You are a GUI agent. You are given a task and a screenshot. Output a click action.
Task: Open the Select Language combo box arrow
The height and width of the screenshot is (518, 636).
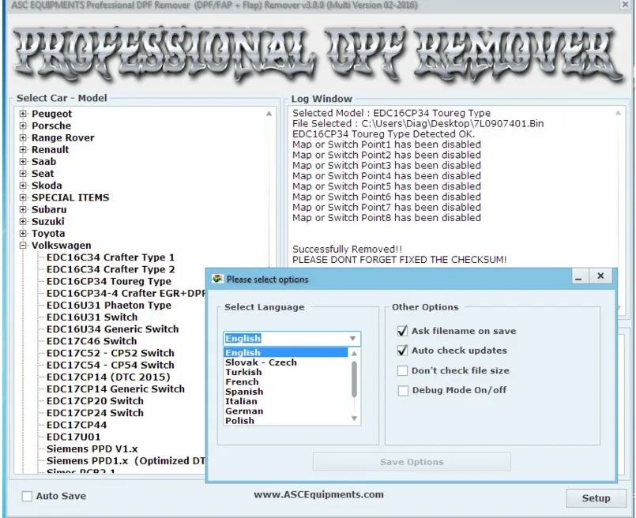point(353,339)
